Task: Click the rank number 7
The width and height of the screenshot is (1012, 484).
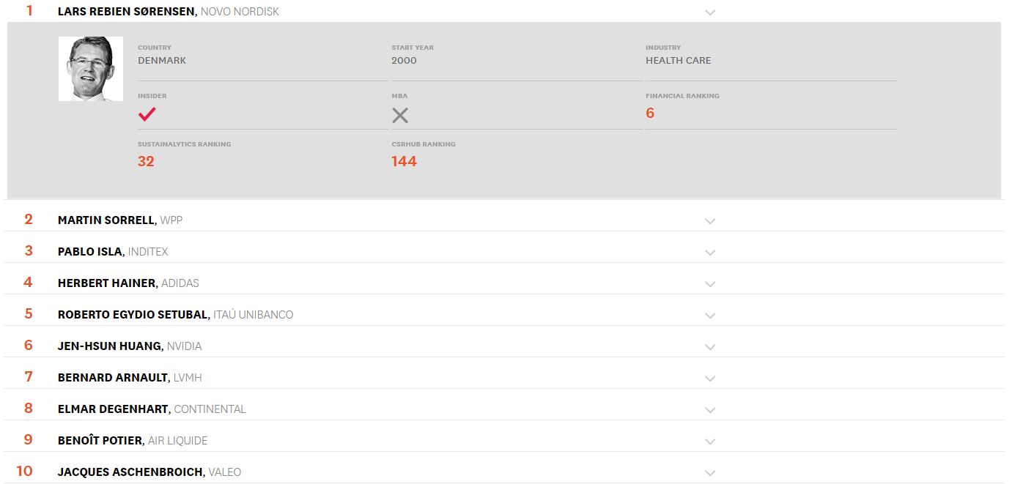Action: click(29, 376)
